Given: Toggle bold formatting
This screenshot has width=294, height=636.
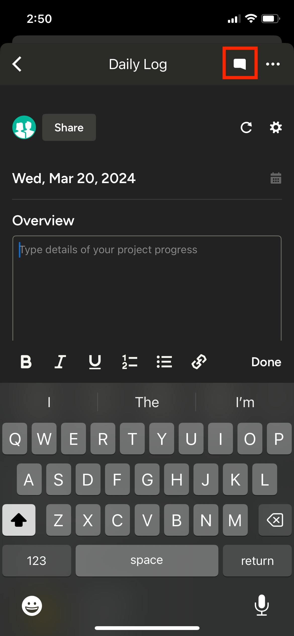Looking at the screenshot, I should (26, 362).
